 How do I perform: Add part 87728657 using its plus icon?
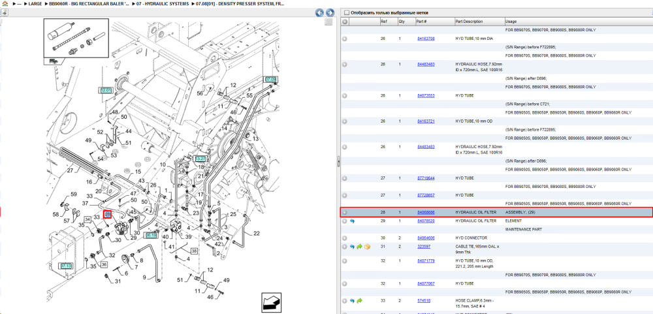point(345,195)
